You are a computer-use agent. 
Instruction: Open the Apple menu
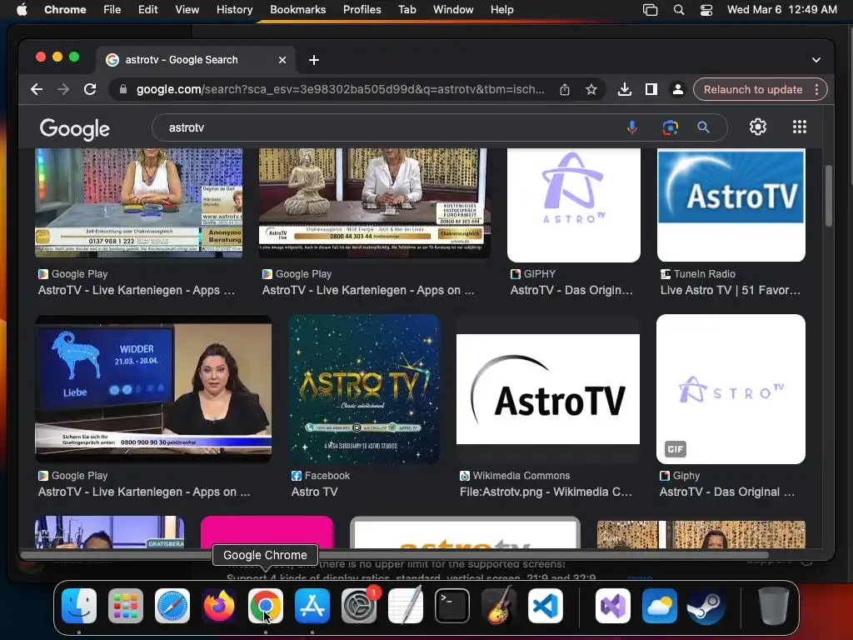click(22, 9)
